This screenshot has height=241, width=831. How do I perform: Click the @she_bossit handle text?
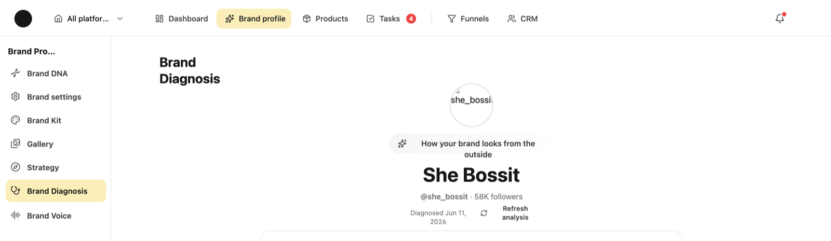[x=444, y=197]
